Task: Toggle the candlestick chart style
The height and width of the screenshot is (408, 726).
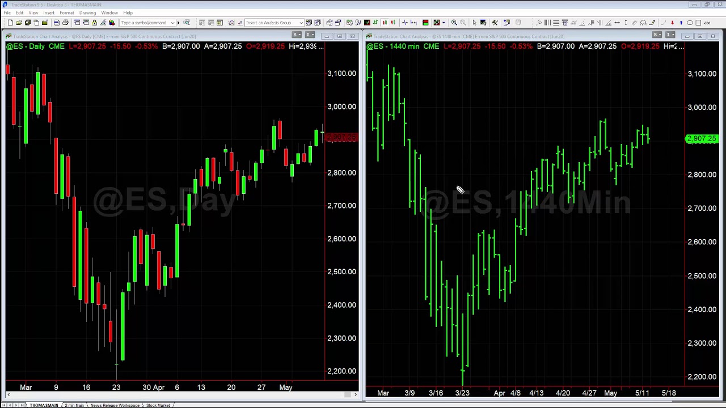Action: 385,23
